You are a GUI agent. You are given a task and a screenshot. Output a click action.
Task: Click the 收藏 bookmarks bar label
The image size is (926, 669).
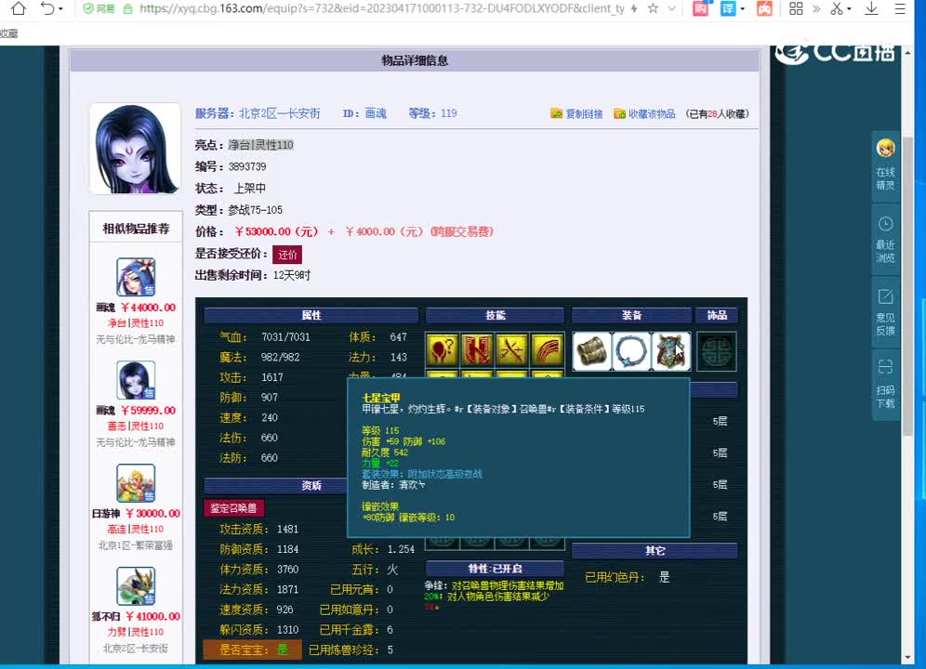click(x=9, y=33)
